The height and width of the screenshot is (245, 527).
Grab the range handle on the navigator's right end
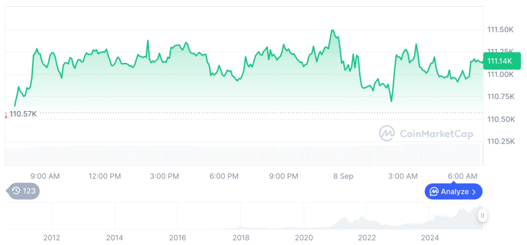click(483, 216)
